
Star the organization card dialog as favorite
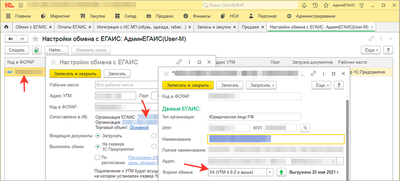[166, 74]
